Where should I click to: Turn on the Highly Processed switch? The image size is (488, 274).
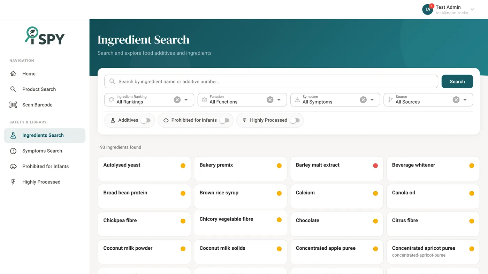click(295, 120)
